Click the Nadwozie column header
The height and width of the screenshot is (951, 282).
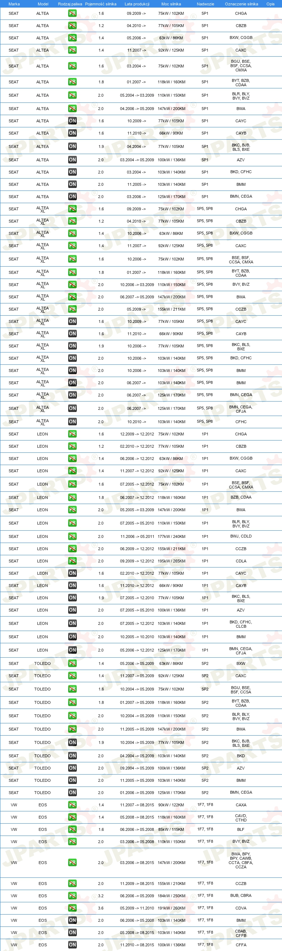click(205, 4)
